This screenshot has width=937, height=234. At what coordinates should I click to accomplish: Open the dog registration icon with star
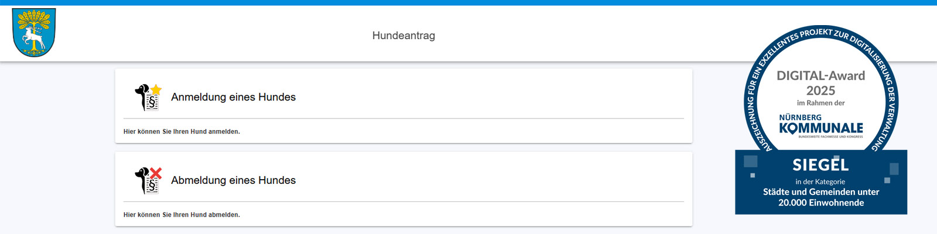click(x=148, y=97)
